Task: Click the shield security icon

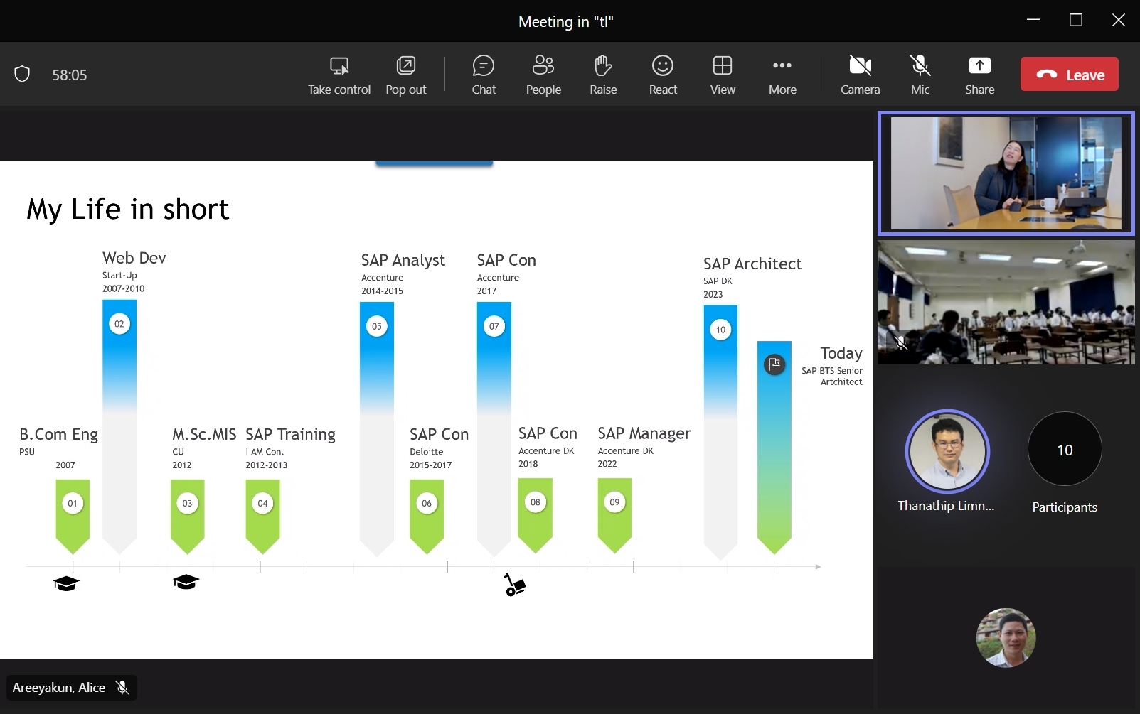Action: pyautogui.click(x=22, y=75)
